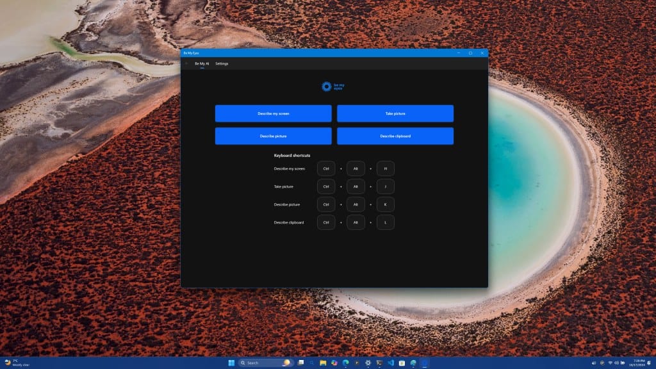Select the Be My AI tab
This screenshot has width=656, height=369.
201,64
